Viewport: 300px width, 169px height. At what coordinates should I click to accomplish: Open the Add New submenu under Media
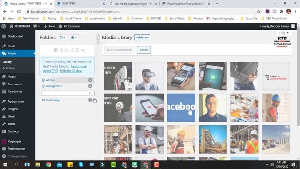[x=8, y=68]
